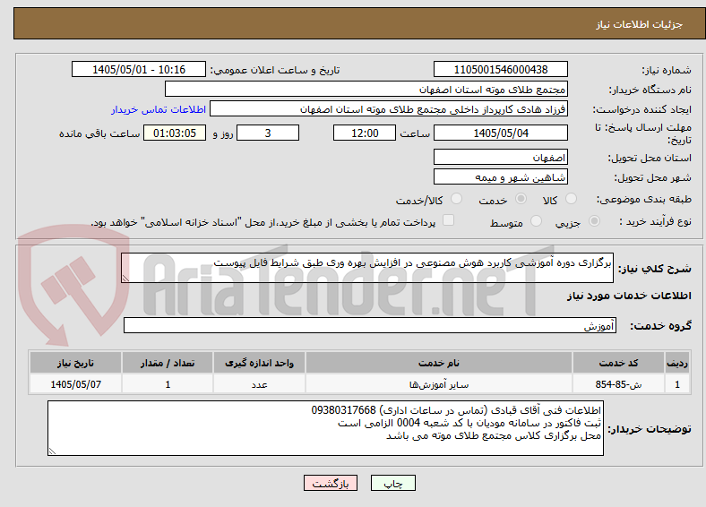Click the جزئیات اطلاعات نیاز page header

640,24
